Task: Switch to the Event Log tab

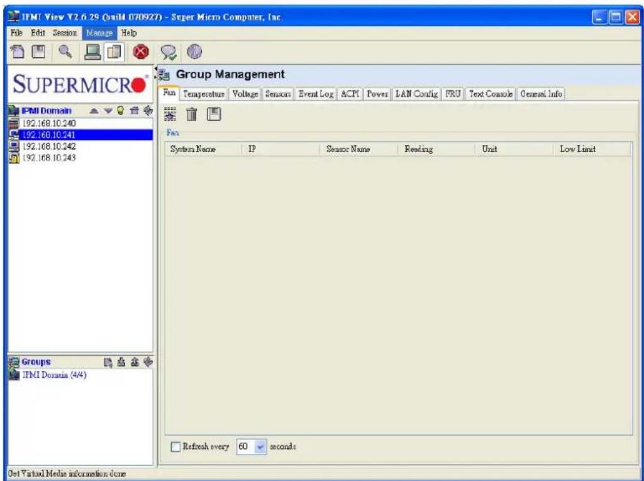Action: [x=316, y=94]
